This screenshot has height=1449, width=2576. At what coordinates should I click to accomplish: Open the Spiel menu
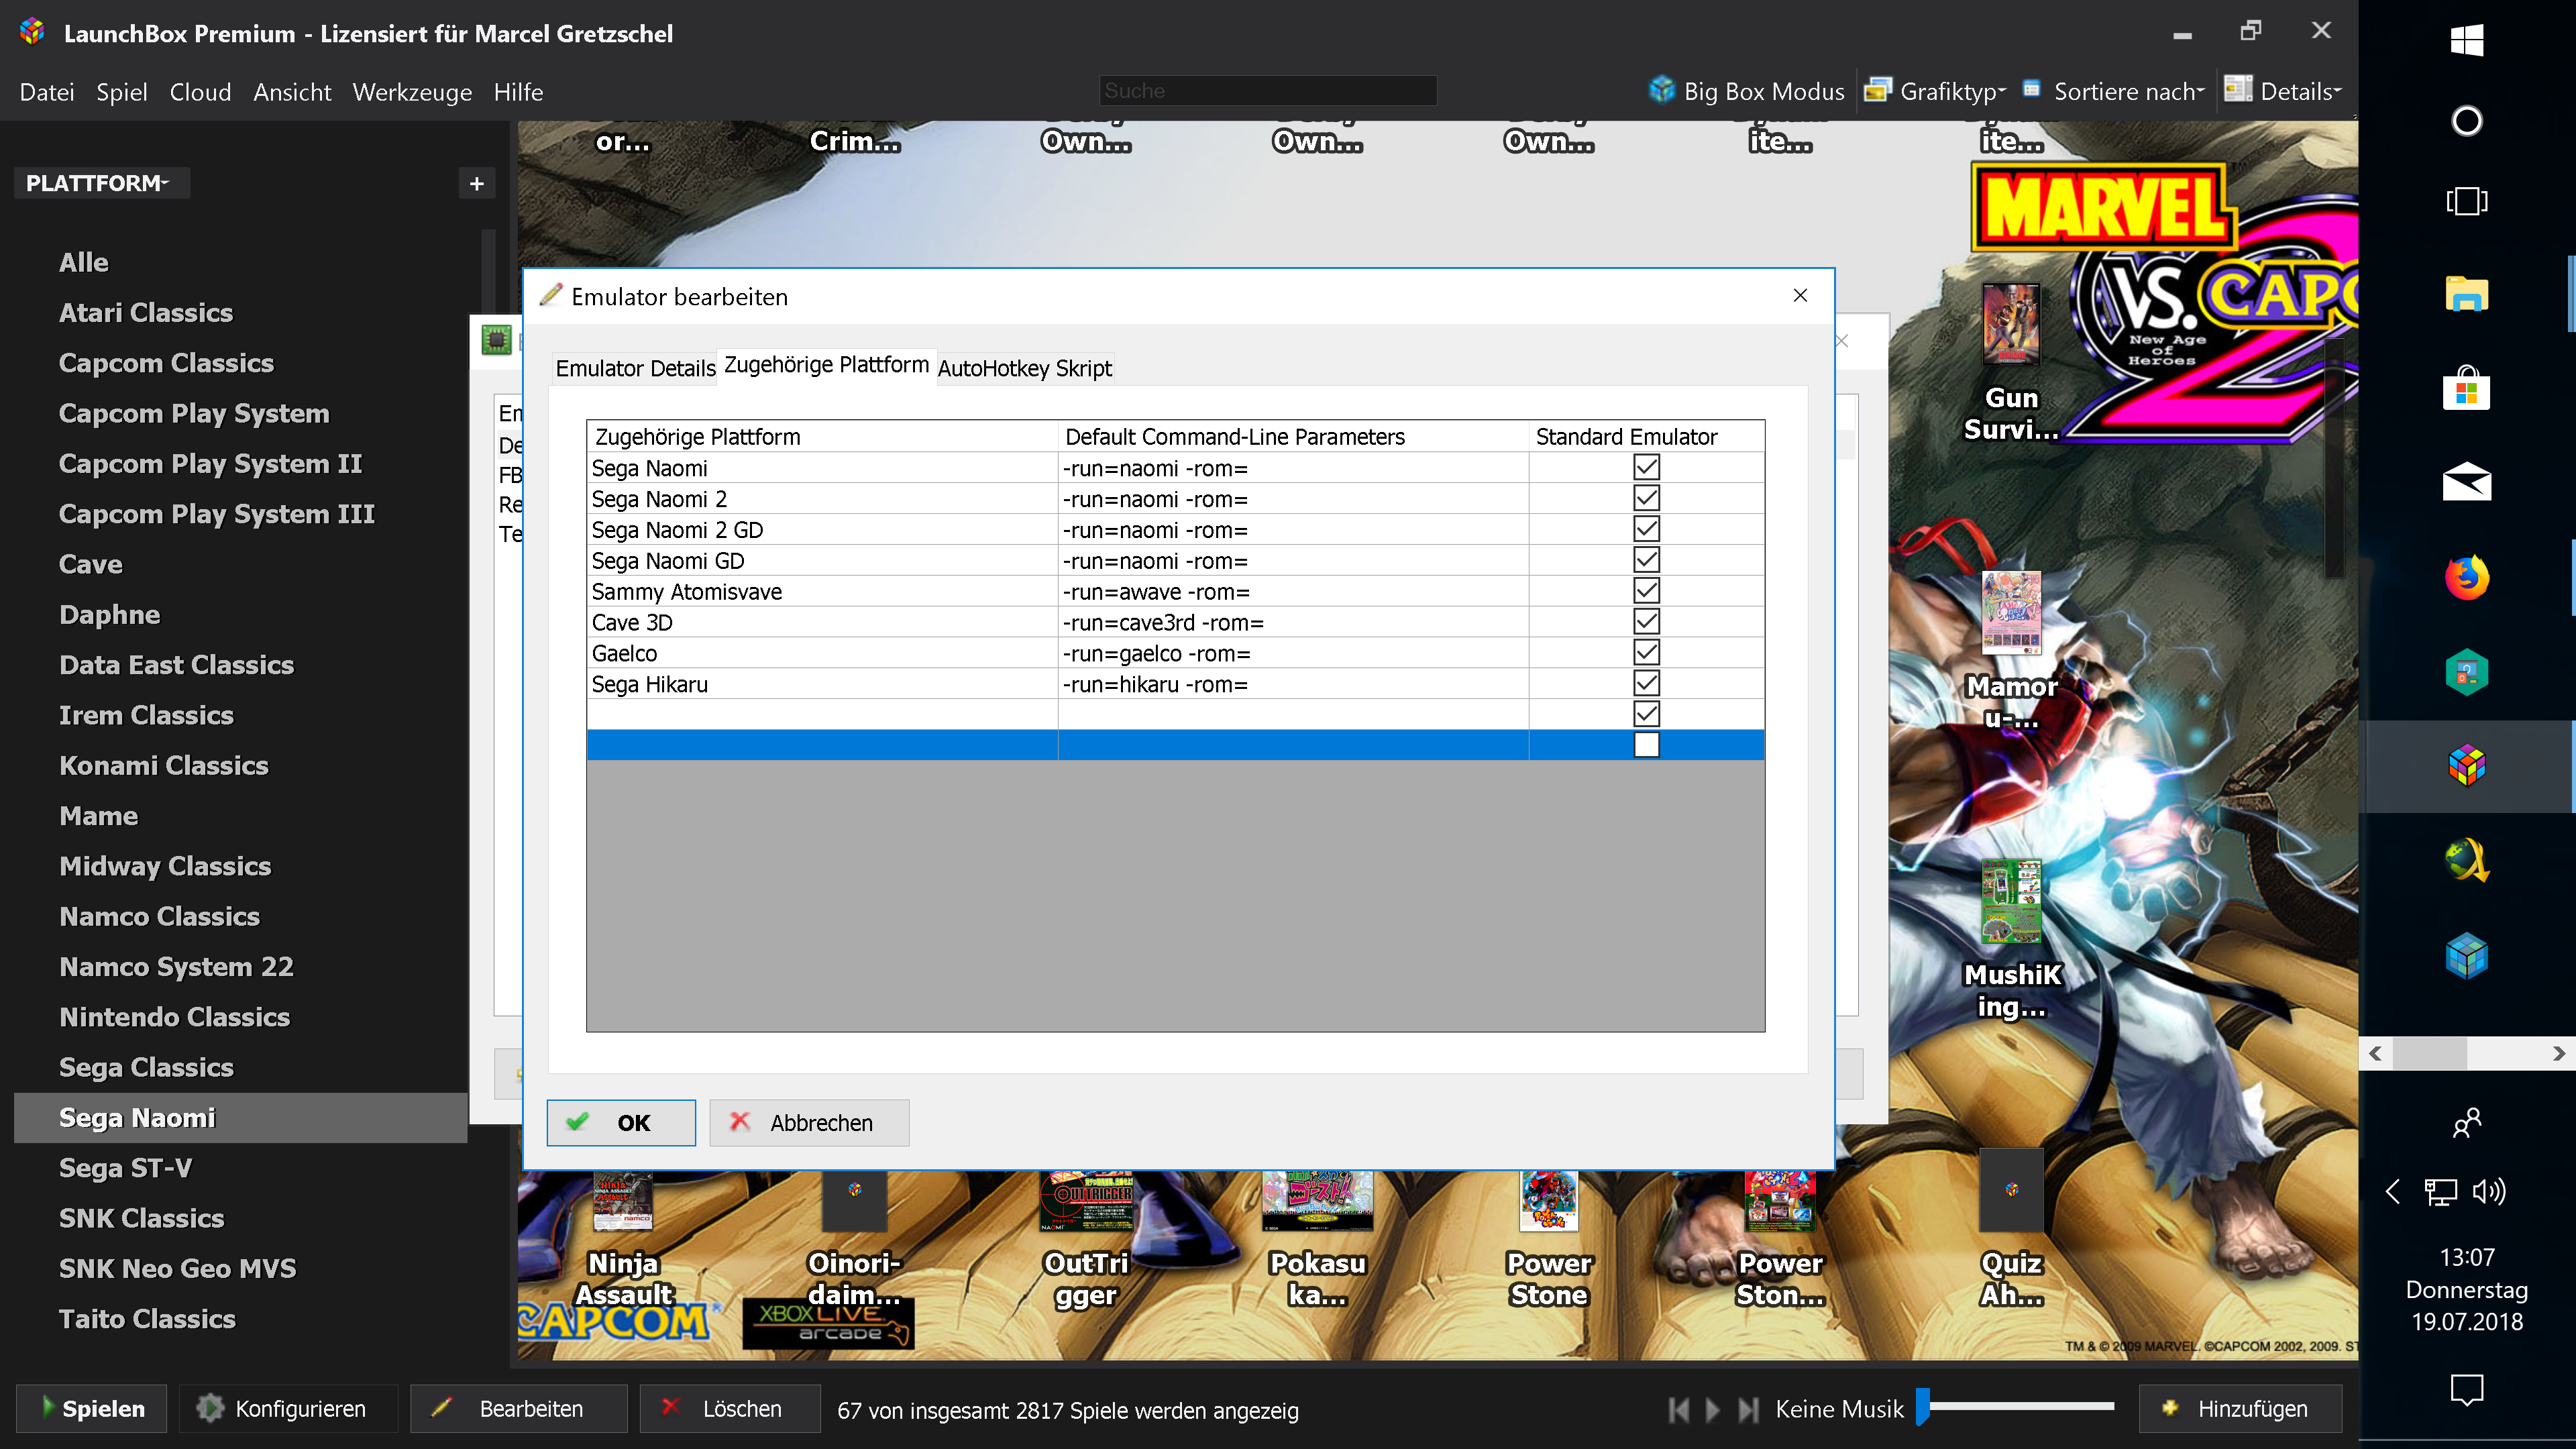(122, 92)
